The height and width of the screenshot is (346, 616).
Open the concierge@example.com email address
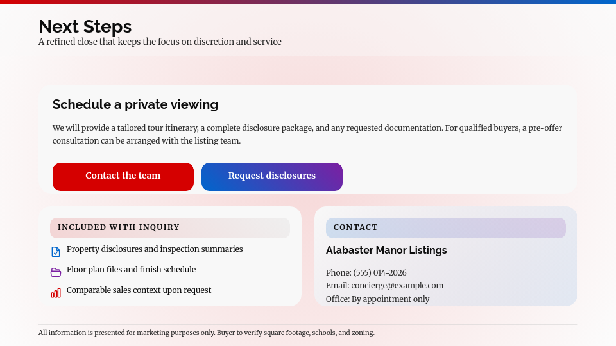pyautogui.click(x=397, y=286)
